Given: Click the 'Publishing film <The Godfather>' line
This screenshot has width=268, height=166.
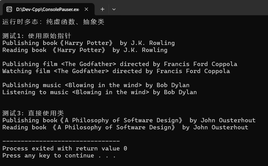Looking at the screenshot, I should pyautogui.click(x=120, y=64).
